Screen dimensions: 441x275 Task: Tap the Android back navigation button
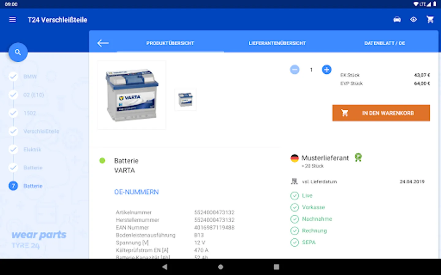(x=165, y=267)
